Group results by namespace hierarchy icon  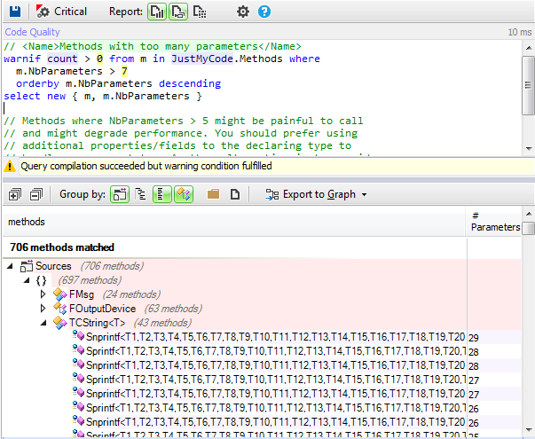click(141, 194)
